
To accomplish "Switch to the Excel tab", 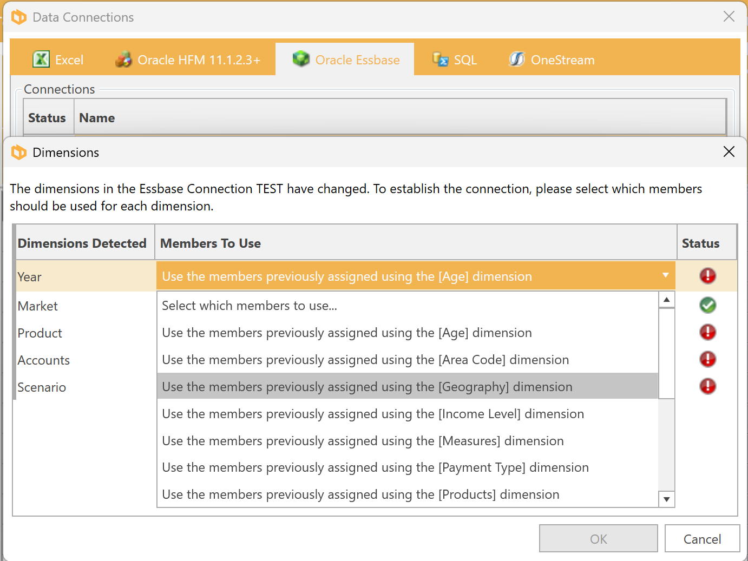I will [58, 60].
